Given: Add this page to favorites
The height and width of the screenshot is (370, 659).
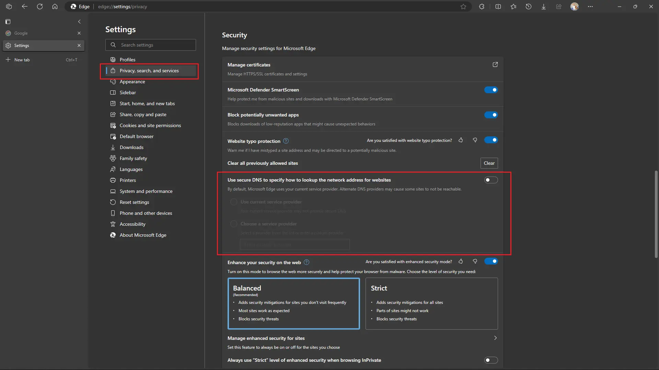Looking at the screenshot, I should click(463, 7).
